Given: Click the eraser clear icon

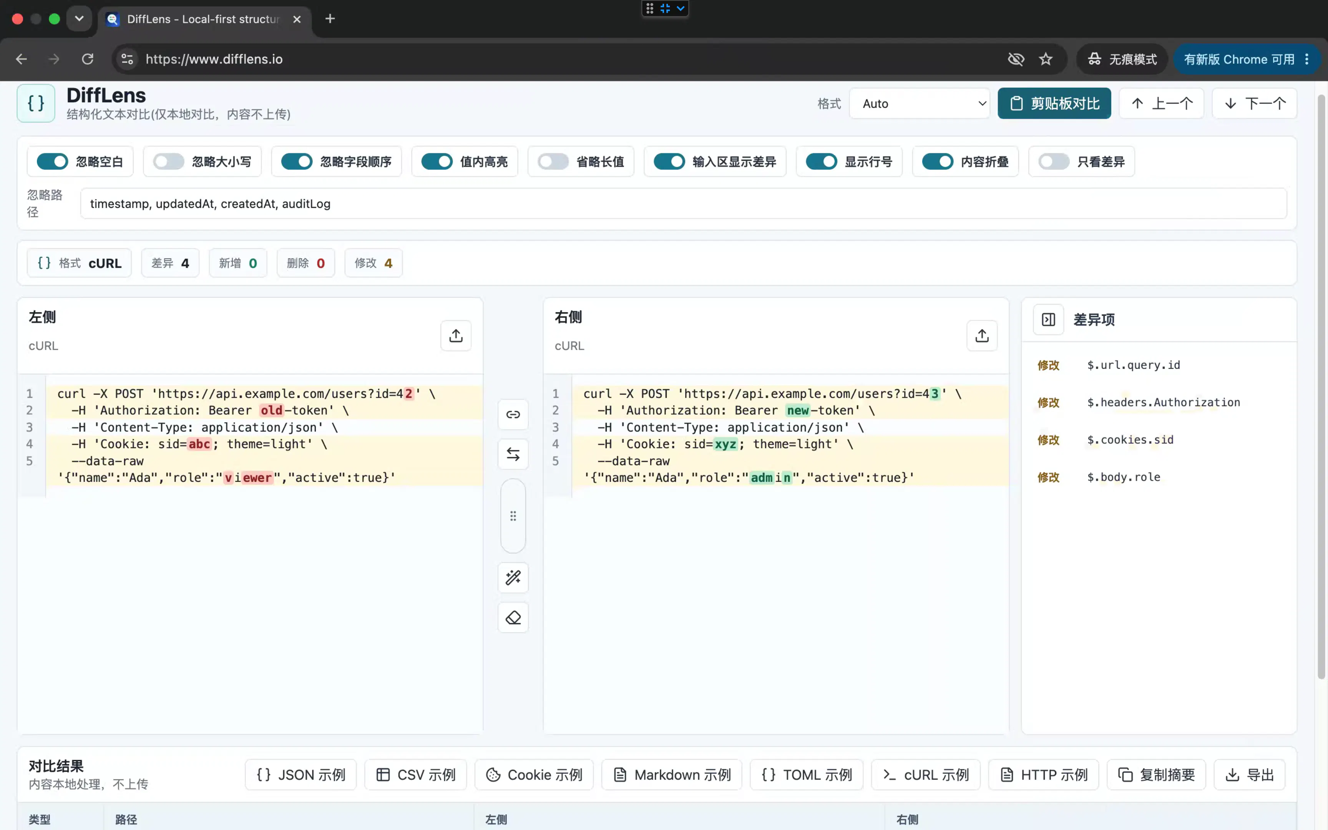Looking at the screenshot, I should pyautogui.click(x=513, y=618).
